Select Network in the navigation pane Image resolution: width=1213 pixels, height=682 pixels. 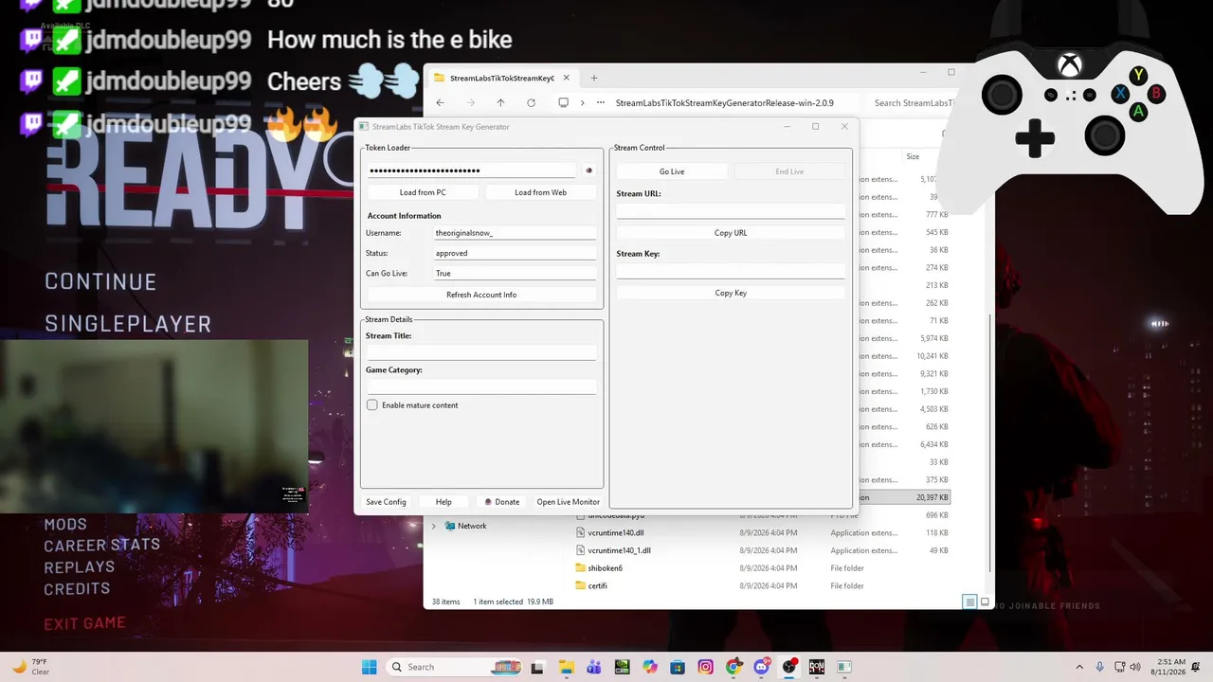tap(472, 527)
